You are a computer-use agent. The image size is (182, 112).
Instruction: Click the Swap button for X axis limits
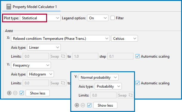58,56
